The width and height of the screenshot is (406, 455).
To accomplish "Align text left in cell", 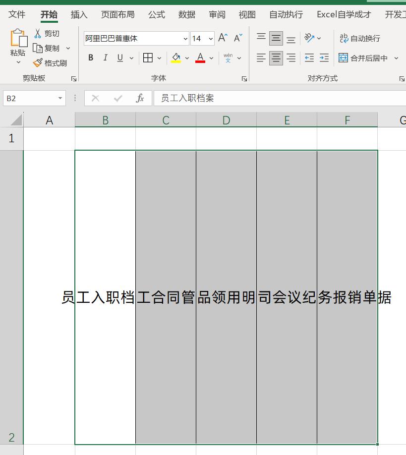I will 261,58.
